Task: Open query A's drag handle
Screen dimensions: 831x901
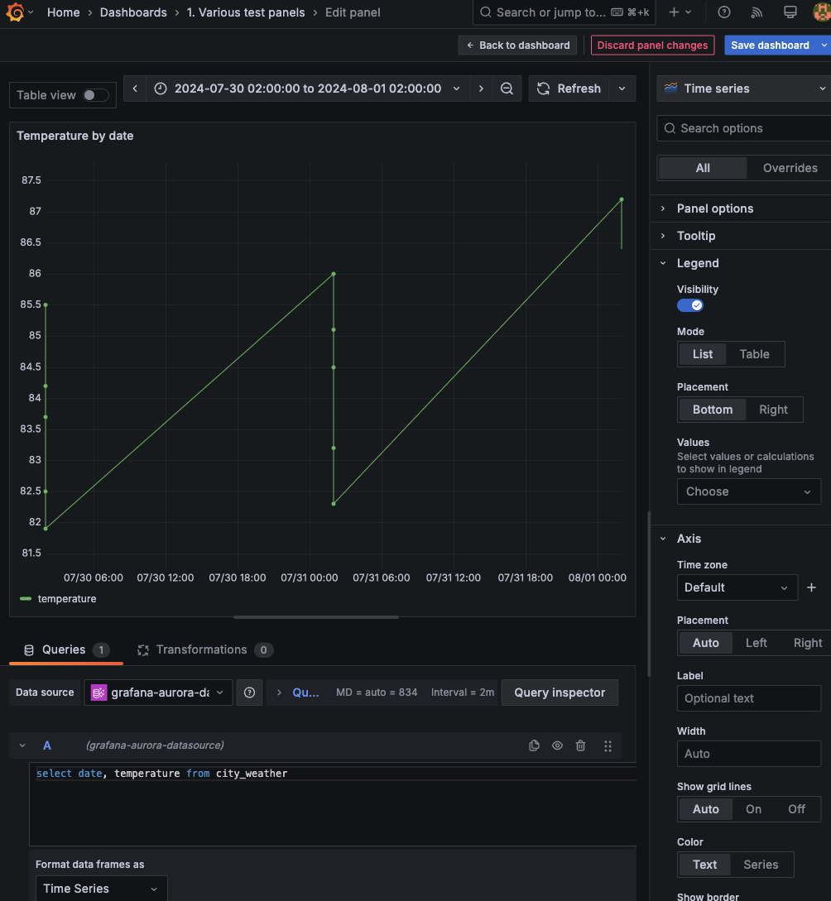Action: pyautogui.click(x=608, y=745)
